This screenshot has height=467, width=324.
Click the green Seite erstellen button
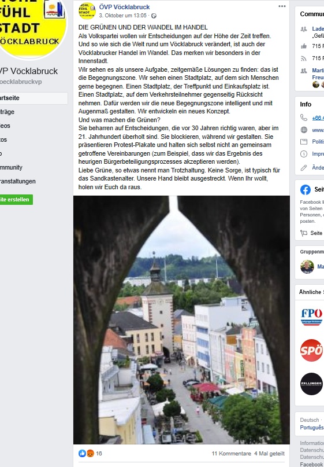(x=16, y=200)
